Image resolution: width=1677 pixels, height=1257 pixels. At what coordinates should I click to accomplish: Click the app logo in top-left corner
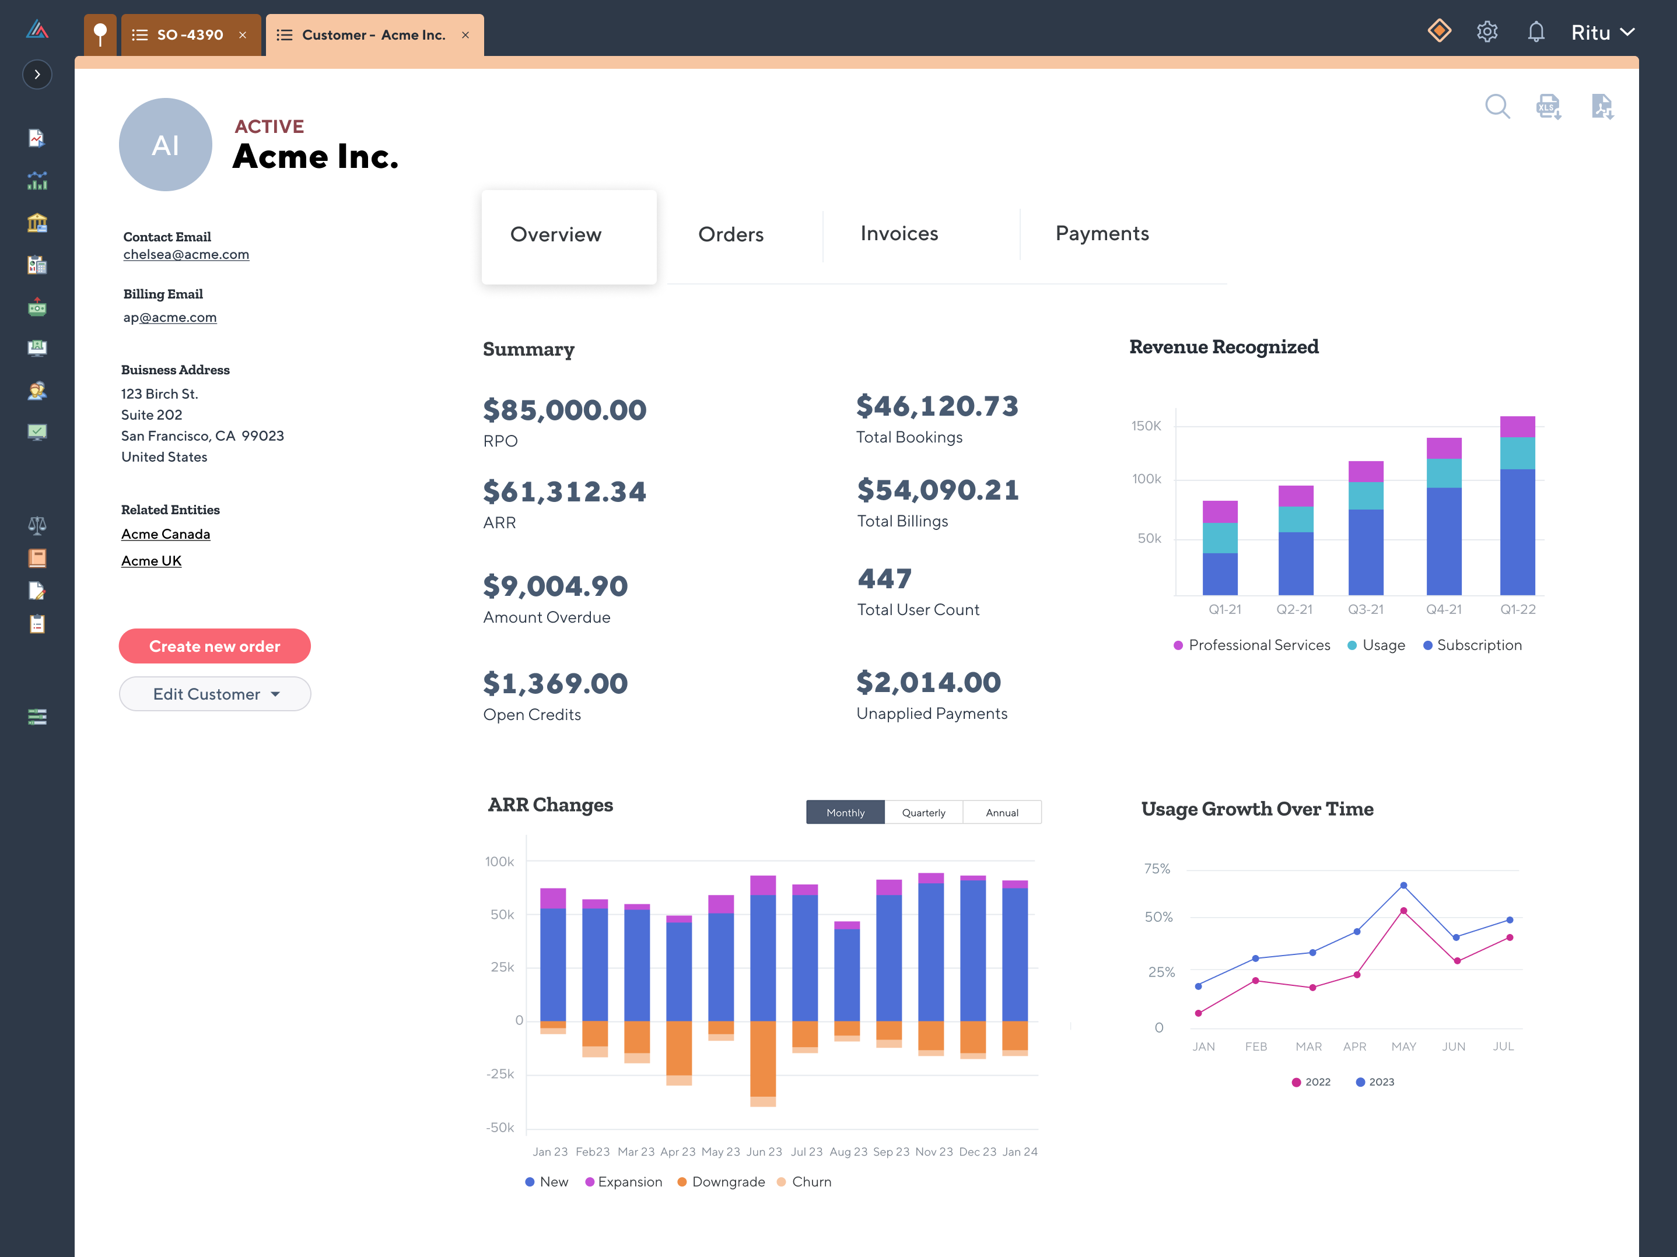pyautogui.click(x=36, y=30)
